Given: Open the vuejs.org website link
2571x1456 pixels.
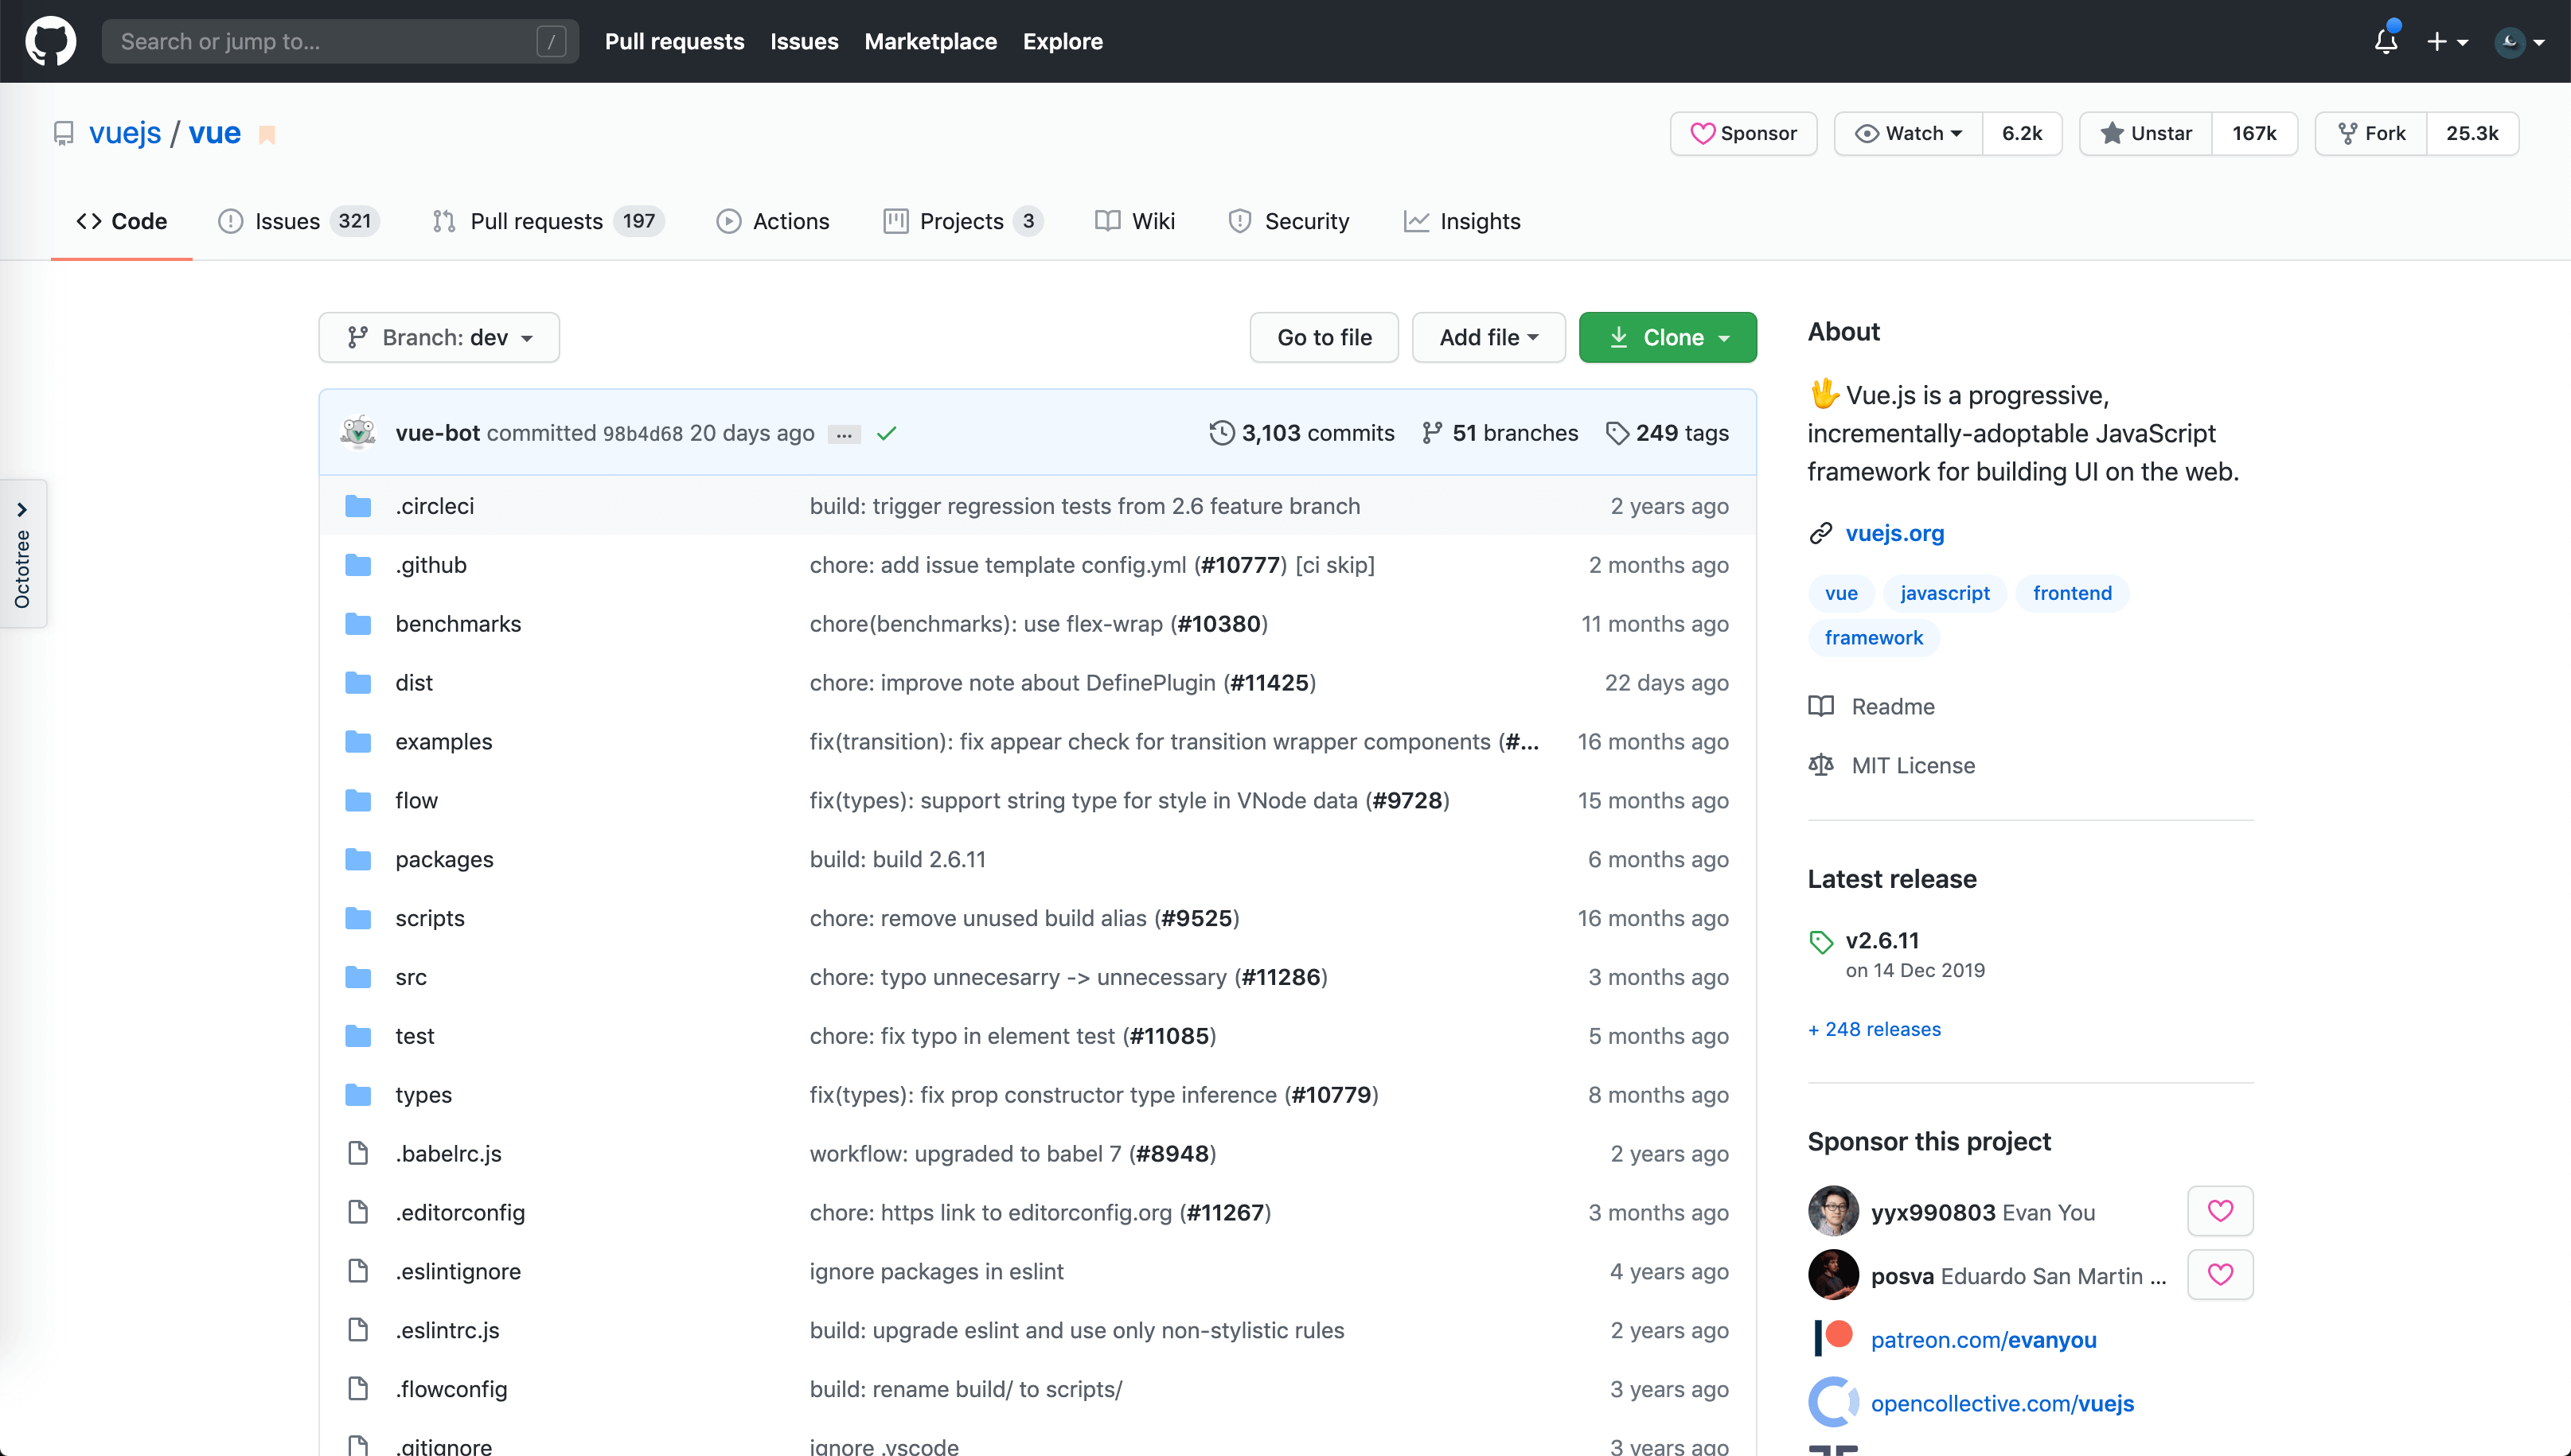Looking at the screenshot, I should tap(1894, 533).
